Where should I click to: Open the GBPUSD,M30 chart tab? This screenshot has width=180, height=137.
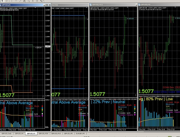pyautogui.click(x=43, y=134)
